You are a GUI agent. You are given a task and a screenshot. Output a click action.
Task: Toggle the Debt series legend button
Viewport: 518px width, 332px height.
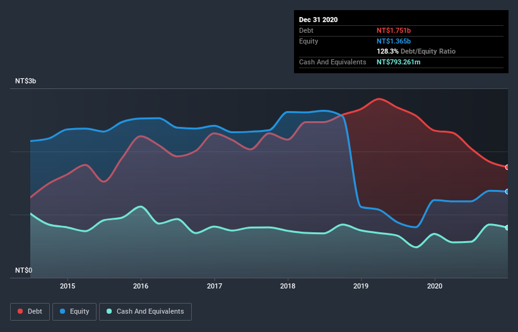tap(30, 312)
